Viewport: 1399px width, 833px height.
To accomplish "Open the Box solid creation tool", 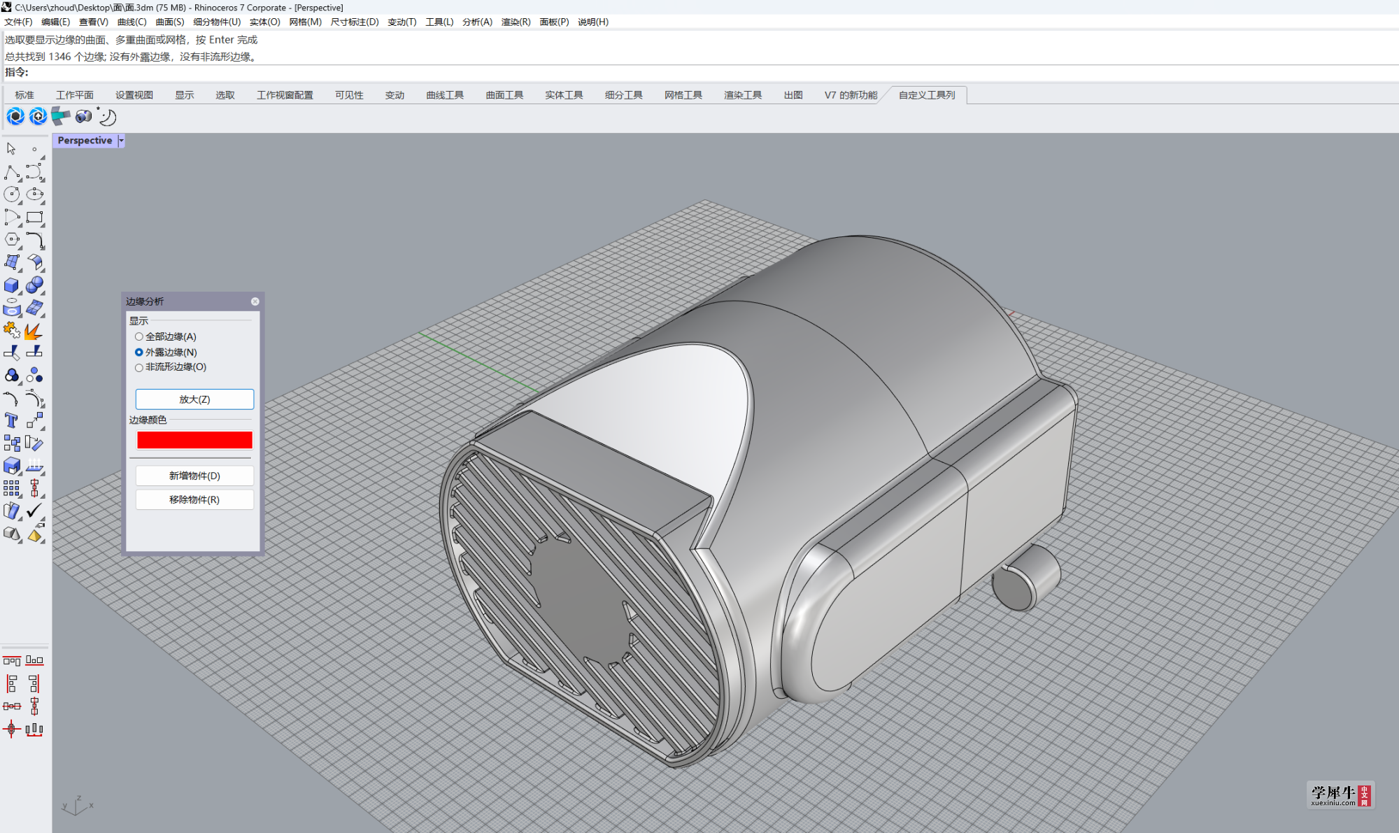I will 11,285.
